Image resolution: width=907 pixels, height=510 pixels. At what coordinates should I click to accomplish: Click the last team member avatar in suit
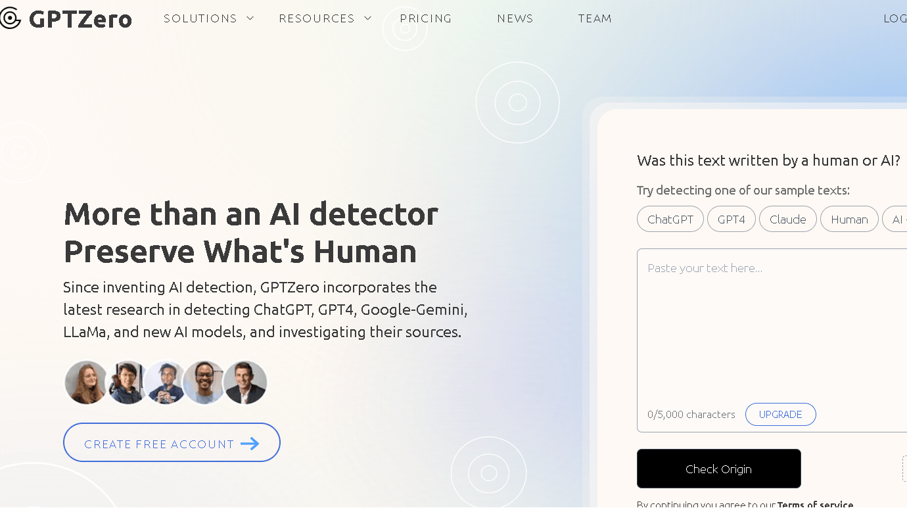point(245,382)
